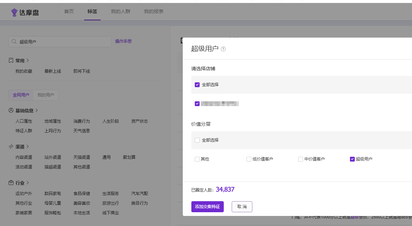This screenshot has height=226, width=412.
Task: Open 即将下线 tags
Action: click(81, 71)
